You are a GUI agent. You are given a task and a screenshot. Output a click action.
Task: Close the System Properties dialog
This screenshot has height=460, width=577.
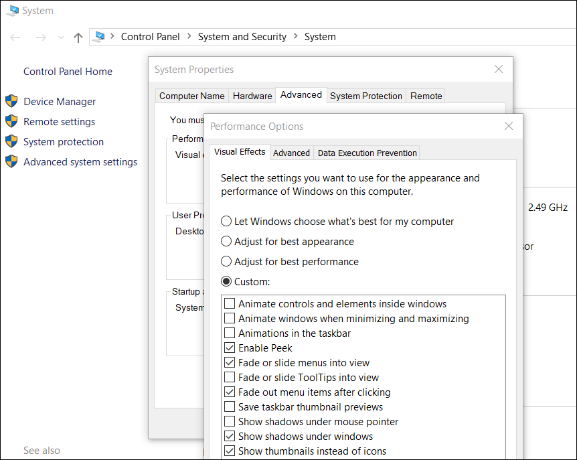[499, 69]
